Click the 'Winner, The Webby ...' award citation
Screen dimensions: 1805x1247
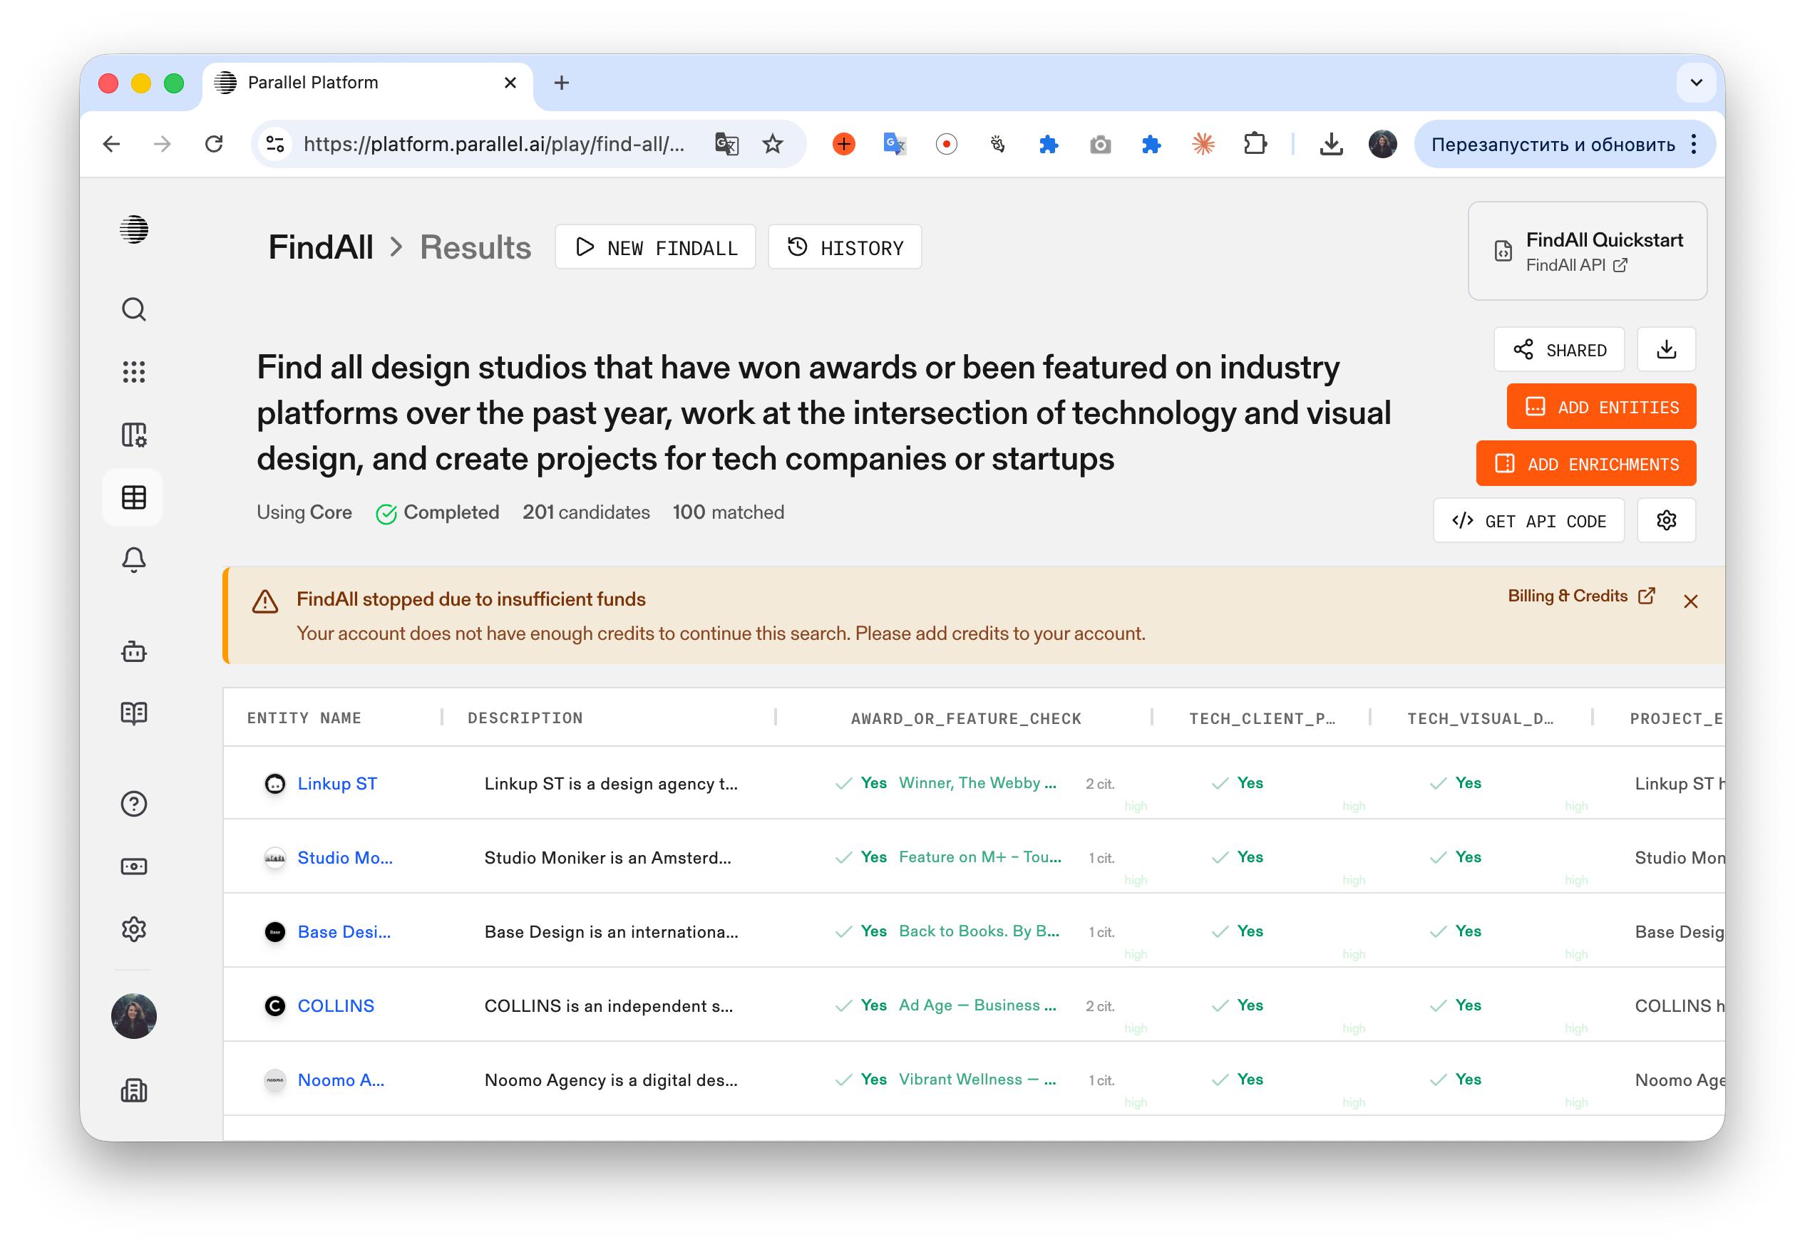[x=977, y=783]
